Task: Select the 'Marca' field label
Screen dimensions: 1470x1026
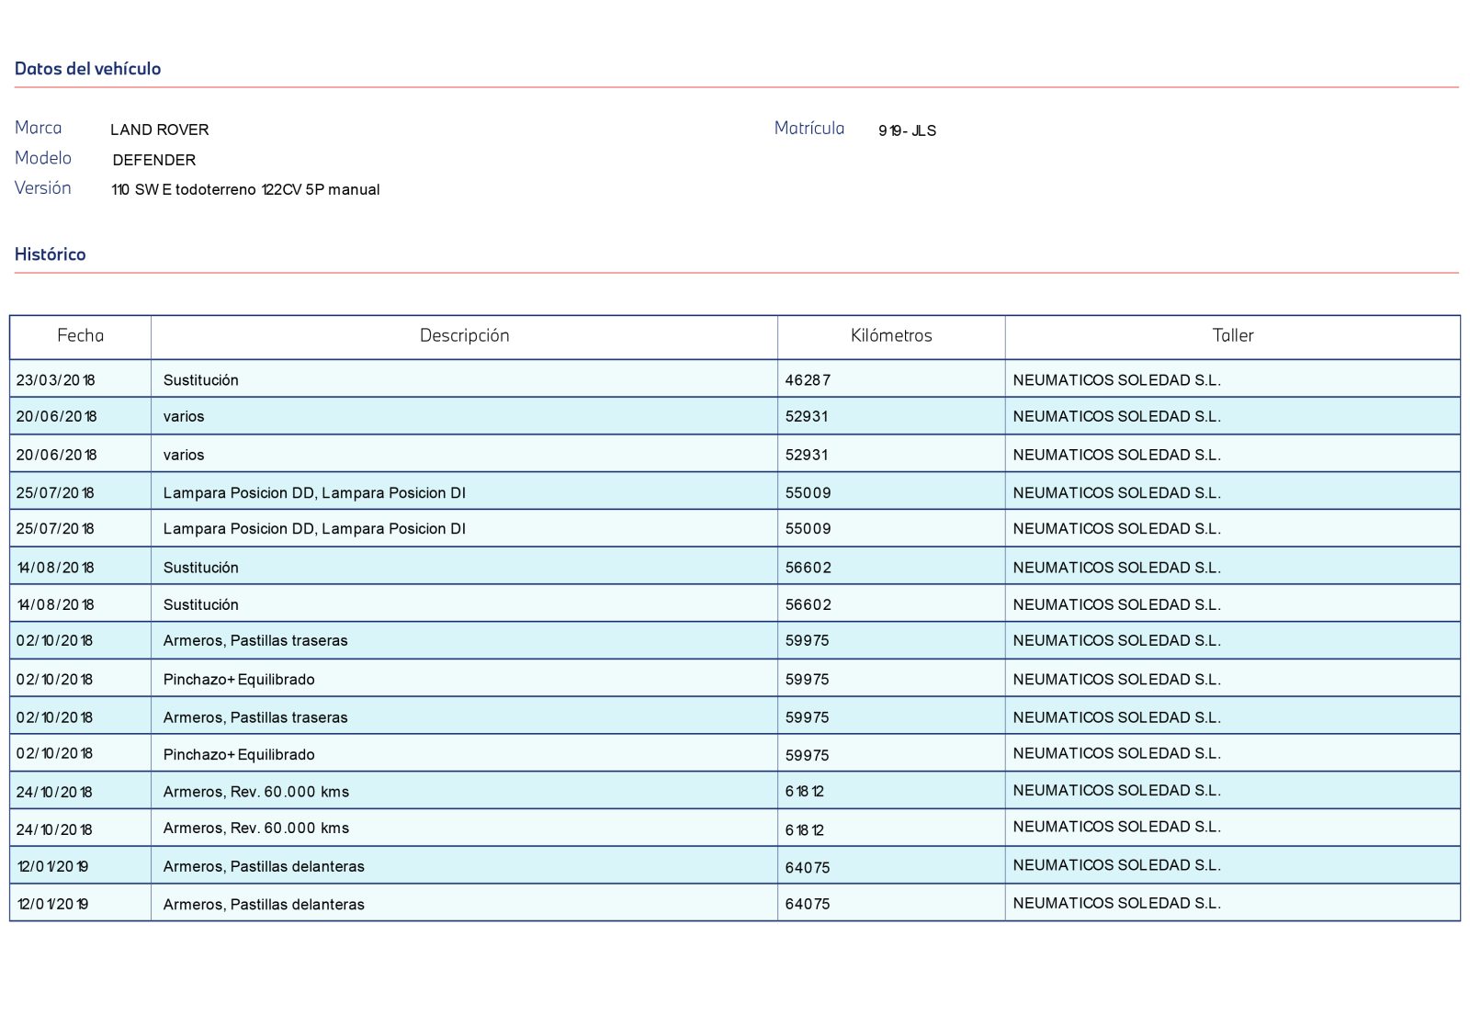Action: click(39, 128)
